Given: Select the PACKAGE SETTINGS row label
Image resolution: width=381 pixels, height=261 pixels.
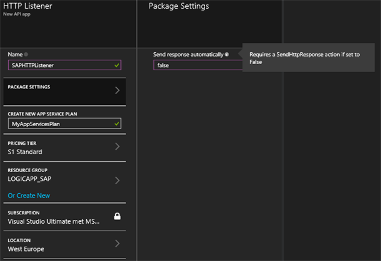Looking at the screenshot, I should tap(29, 87).
